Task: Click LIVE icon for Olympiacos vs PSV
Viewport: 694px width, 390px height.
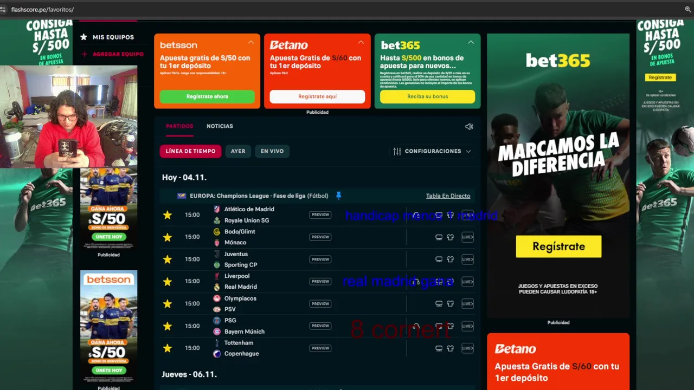Action: point(467,304)
